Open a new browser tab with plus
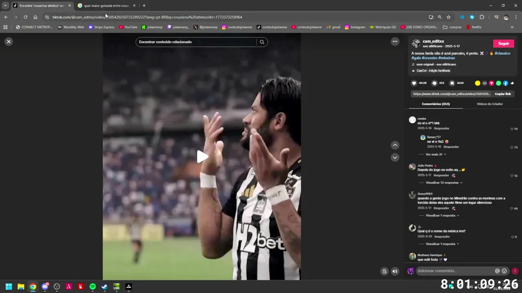The image size is (522, 293). (x=144, y=6)
